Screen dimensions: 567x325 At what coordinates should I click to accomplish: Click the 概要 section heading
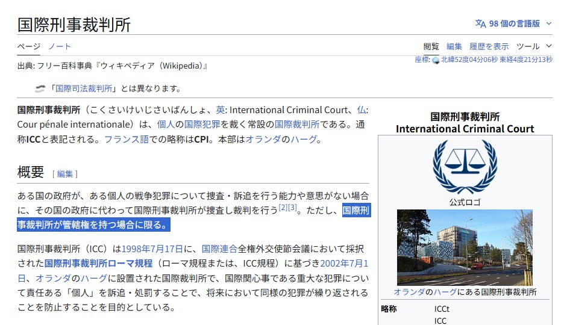coord(31,172)
